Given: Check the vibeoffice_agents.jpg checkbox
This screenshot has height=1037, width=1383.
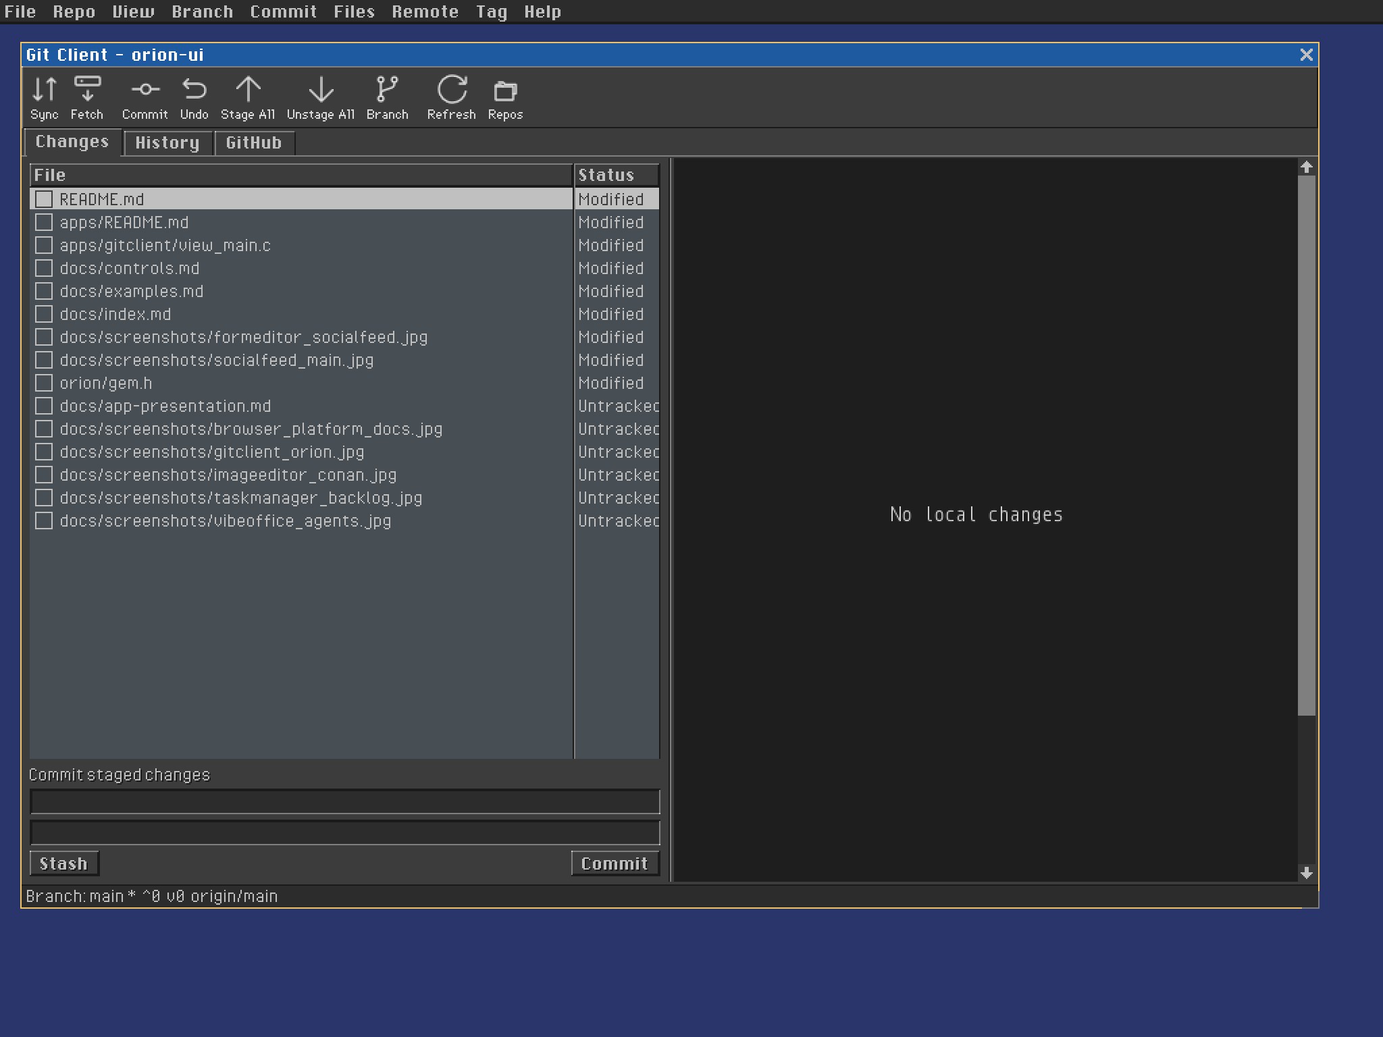Looking at the screenshot, I should (x=44, y=521).
